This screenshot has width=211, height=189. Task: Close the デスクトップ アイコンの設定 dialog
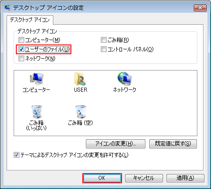[x=200, y=7]
